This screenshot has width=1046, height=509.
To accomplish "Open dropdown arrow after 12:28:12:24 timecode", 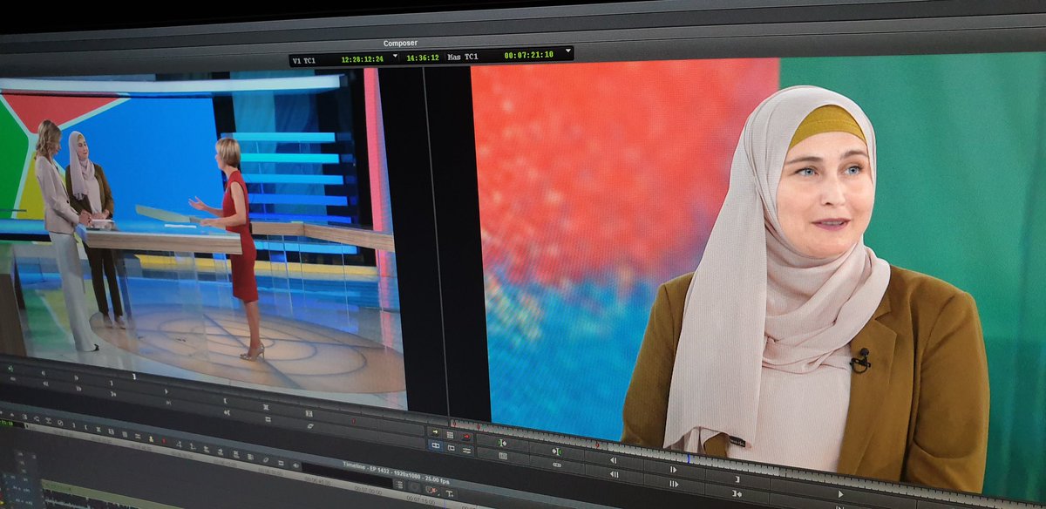I will point(395,55).
